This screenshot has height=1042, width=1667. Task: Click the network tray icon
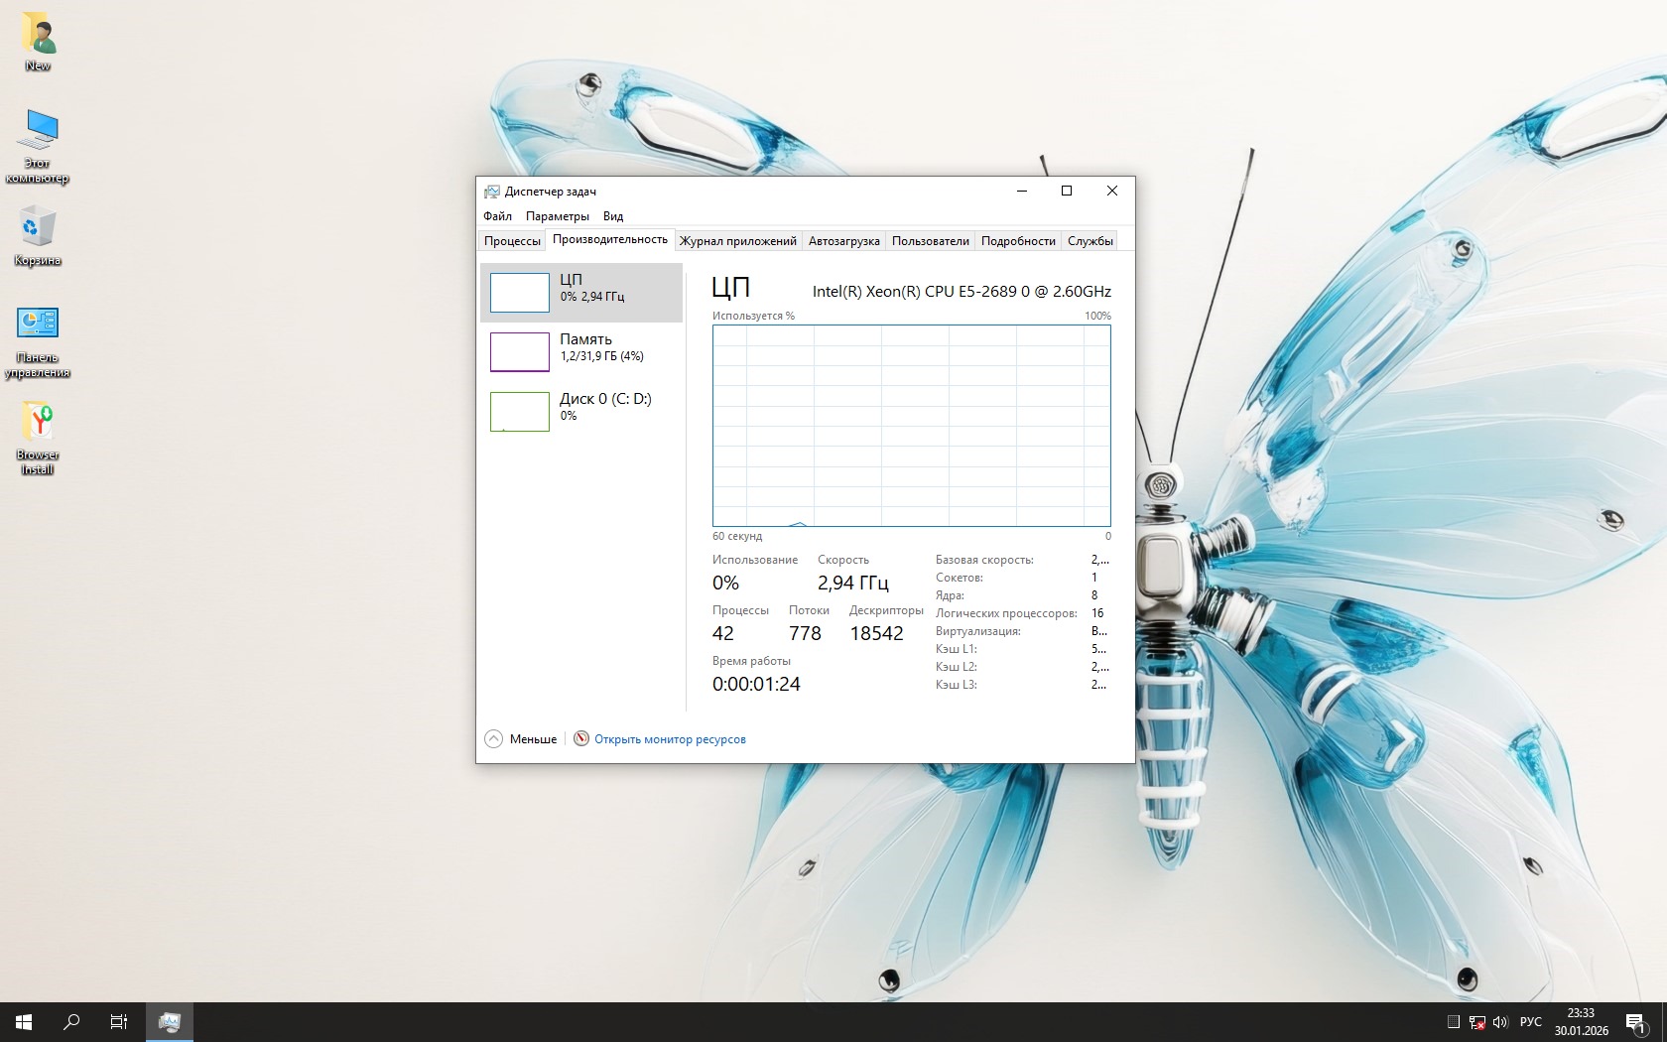1476,1022
